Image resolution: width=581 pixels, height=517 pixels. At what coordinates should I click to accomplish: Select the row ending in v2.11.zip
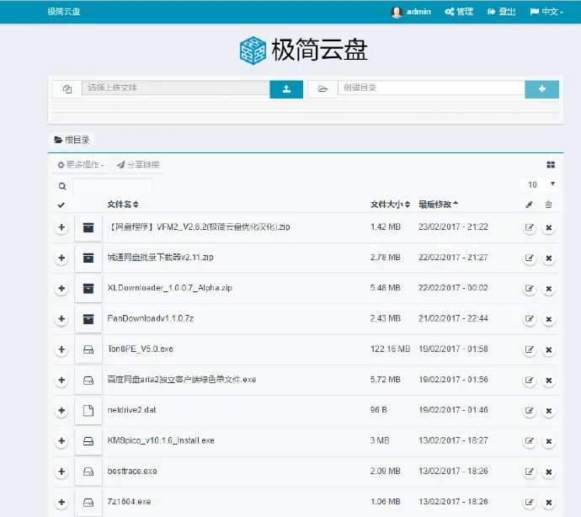pos(61,258)
